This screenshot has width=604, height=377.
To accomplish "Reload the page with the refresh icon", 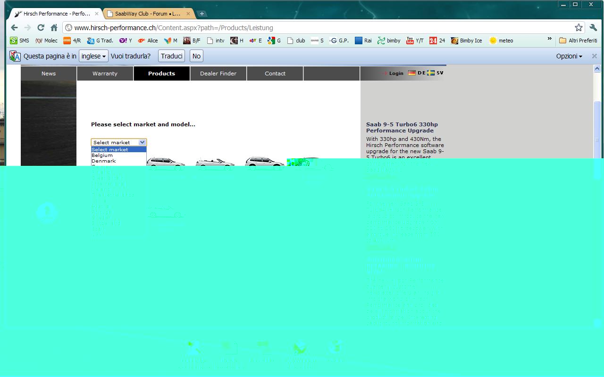I will point(41,28).
